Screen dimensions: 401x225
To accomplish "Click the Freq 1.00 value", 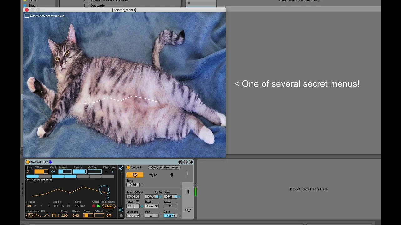I will click(x=64, y=216).
